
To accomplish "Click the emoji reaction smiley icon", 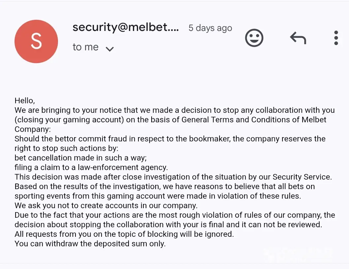I will point(254,38).
